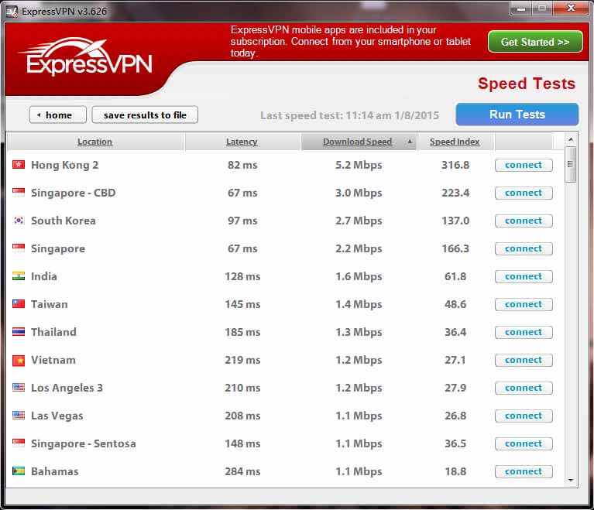594x510 pixels.
Task: Click the Download Speed sort arrow
Action: pyautogui.click(x=410, y=142)
